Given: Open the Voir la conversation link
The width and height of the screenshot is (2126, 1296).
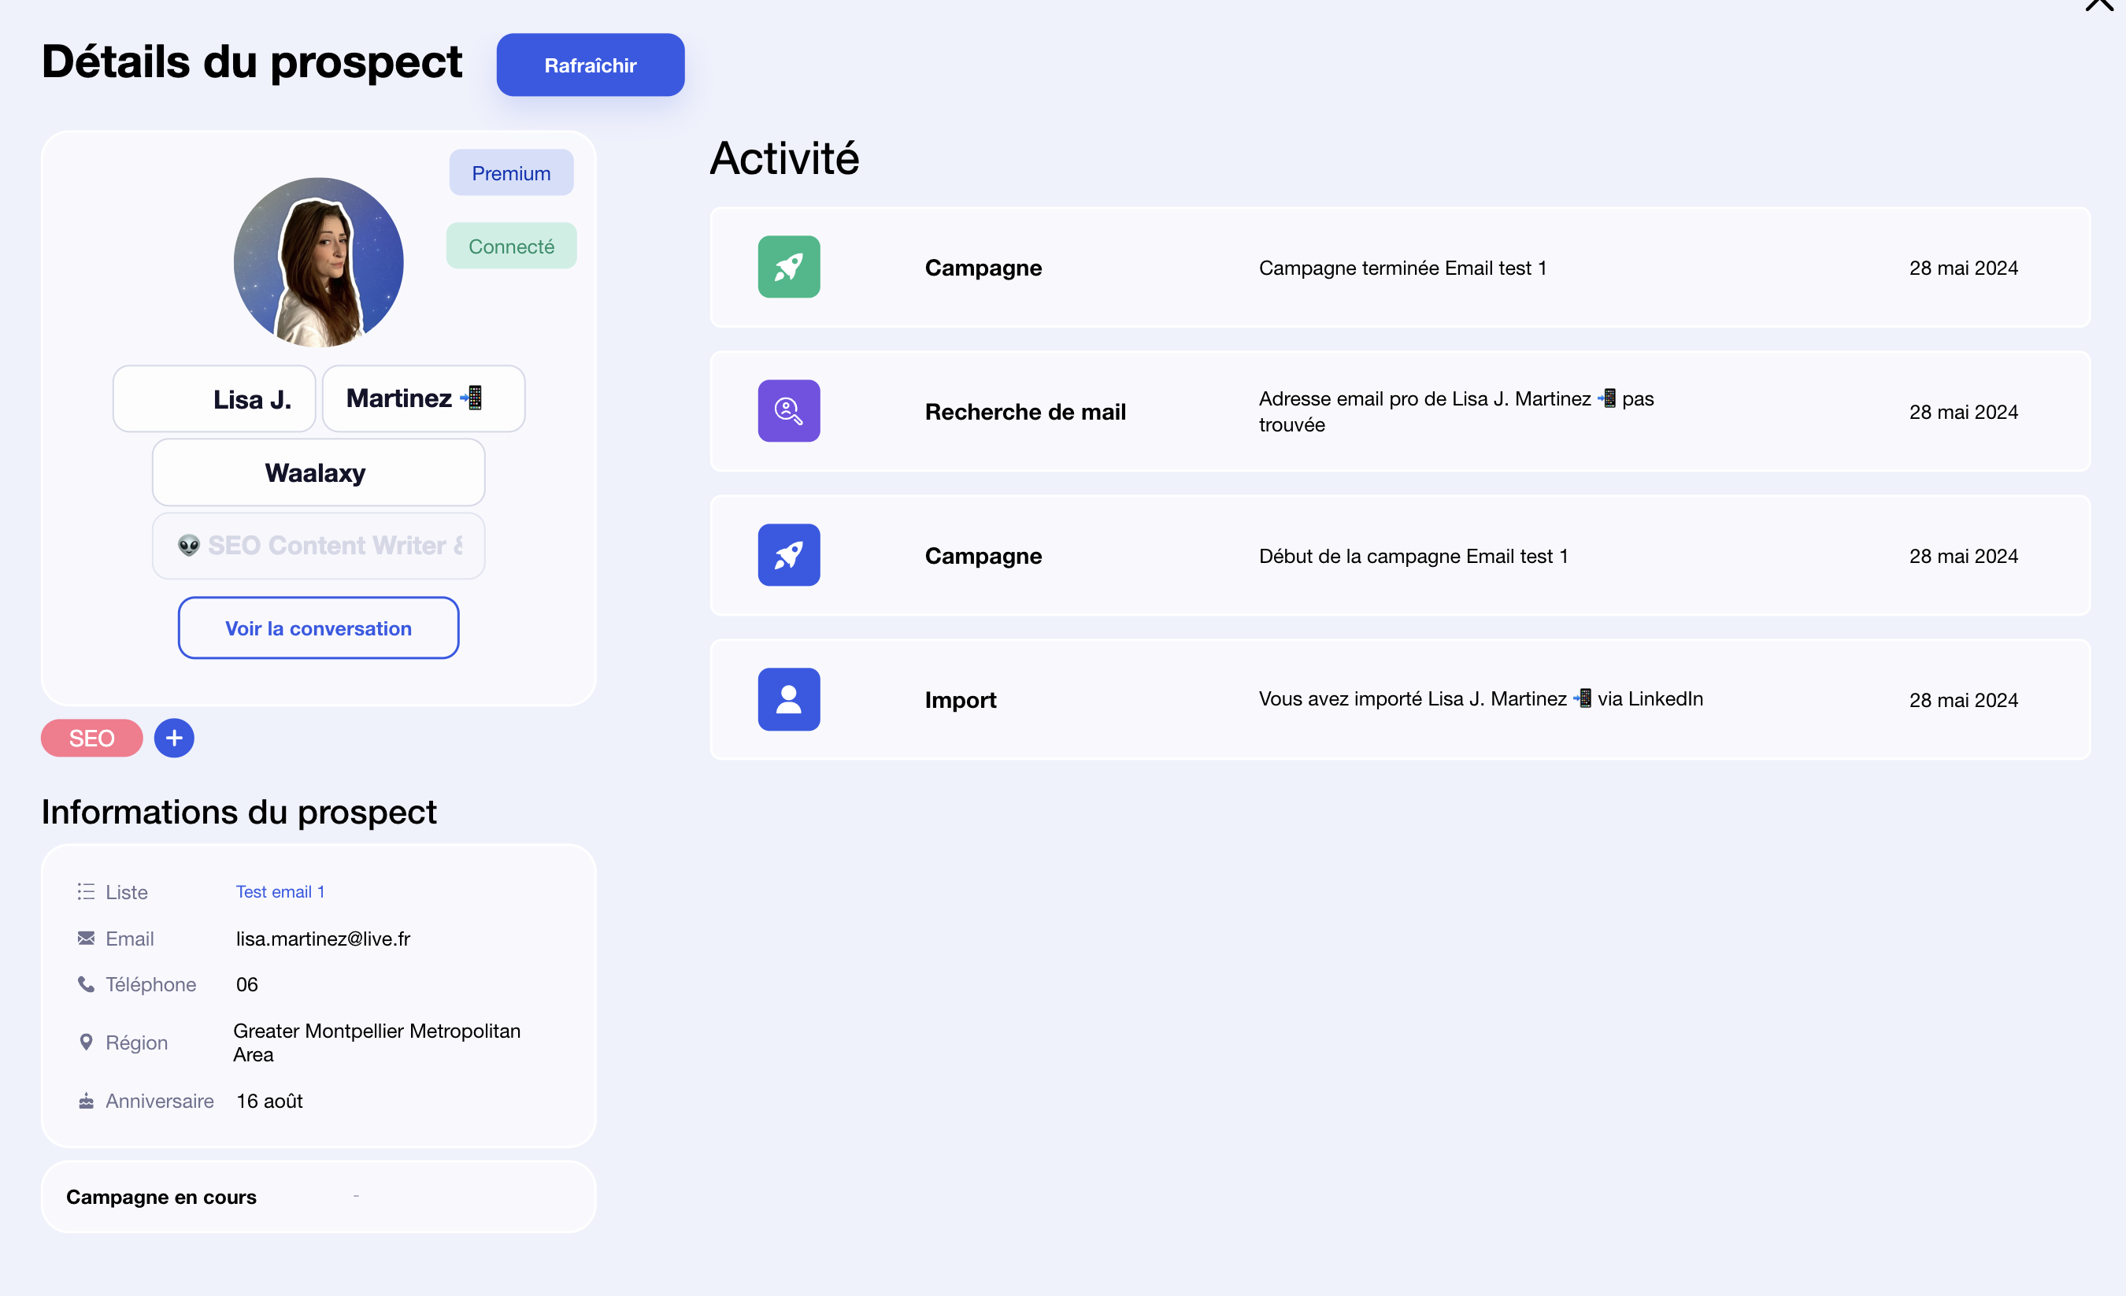Looking at the screenshot, I should (317, 628).
